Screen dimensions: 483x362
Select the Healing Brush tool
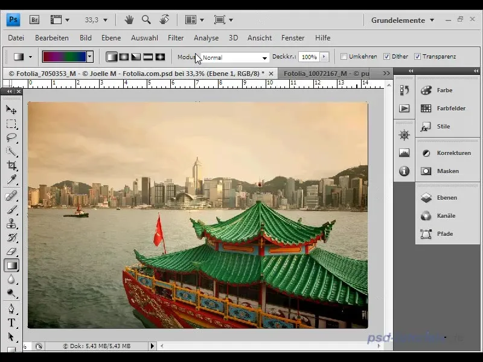pyautogui.click(x=11, y=195)
